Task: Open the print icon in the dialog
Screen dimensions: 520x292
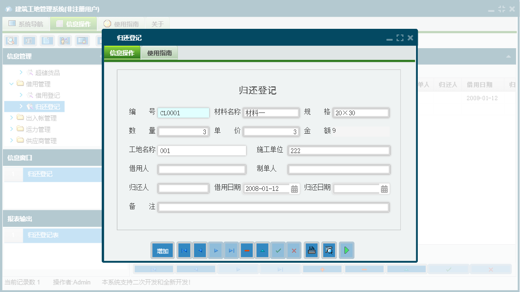Action: pos(311,250)
